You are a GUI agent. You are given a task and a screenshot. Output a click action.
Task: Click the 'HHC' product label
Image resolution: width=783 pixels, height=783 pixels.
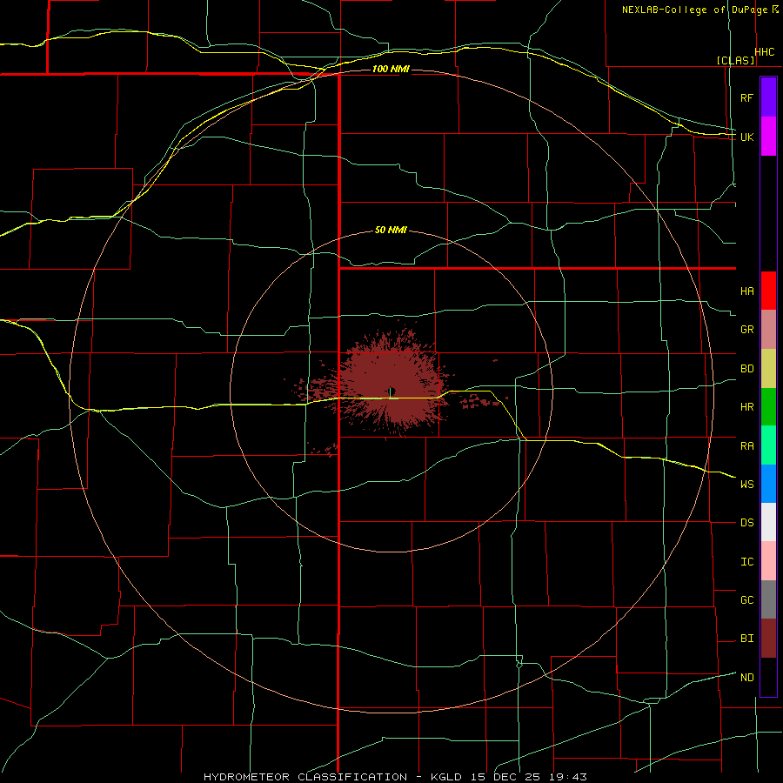pyautogui.click(x=765, y=52)
